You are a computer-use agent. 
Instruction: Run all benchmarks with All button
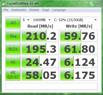13,22
